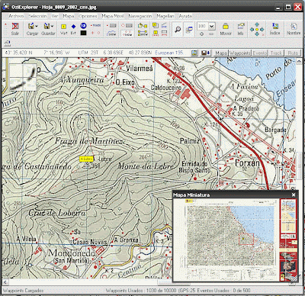Viewport: 305px width, 296px height.
Task: Click the Track button
Action: tap(276, 53)
